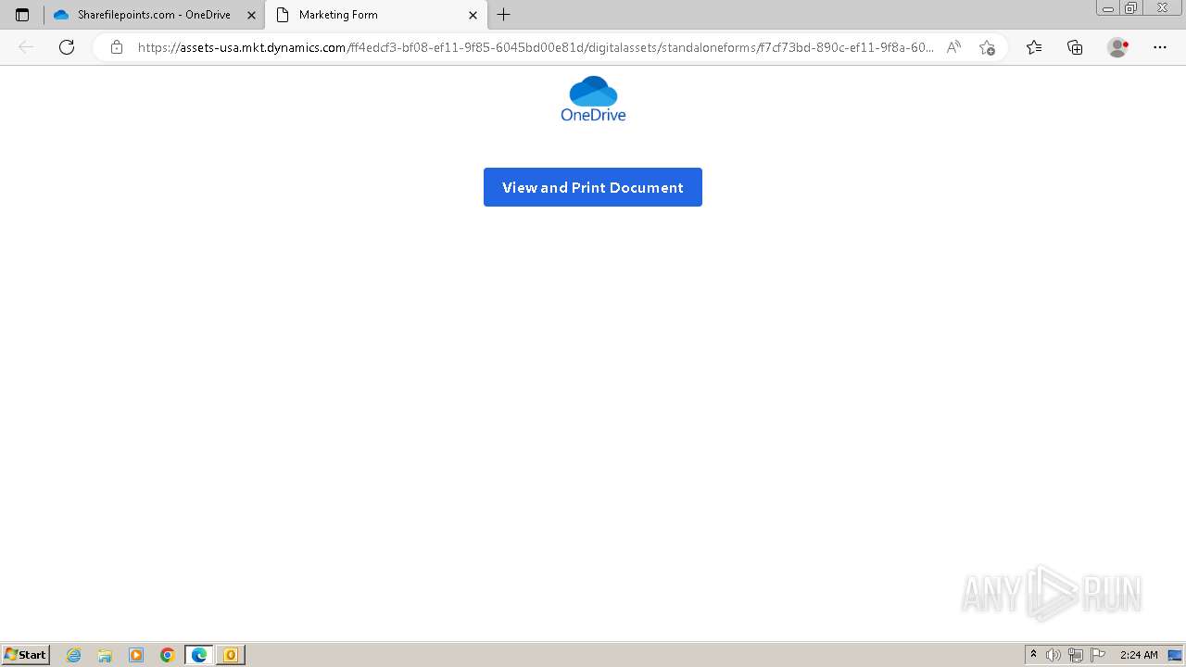The image size is (1186, 667).
Task: Open network status tray icon
Action: [x=1076, y=655]
